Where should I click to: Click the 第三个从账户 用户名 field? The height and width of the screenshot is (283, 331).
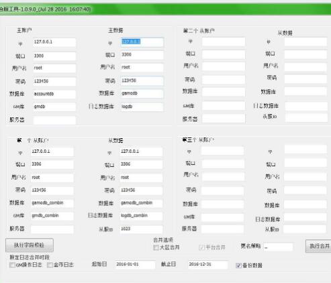tap(222, 176)
